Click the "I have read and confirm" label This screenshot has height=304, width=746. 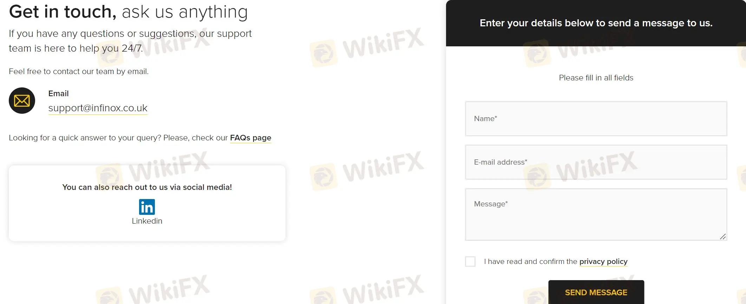[x=530, y=262]
